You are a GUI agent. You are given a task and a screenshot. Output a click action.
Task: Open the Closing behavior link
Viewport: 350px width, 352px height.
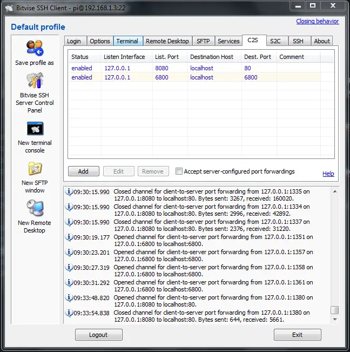pos(317,22)
